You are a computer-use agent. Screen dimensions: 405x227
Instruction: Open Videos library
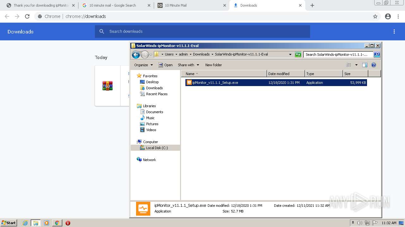[x=151, y=130]
